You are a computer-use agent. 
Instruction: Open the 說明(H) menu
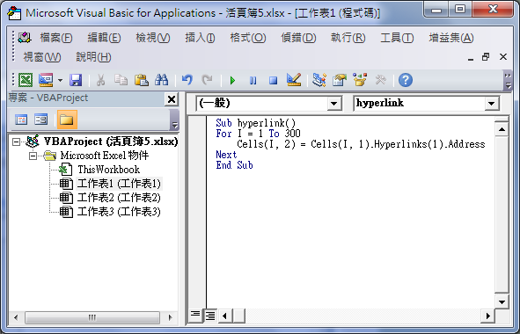tap(93, 57)
